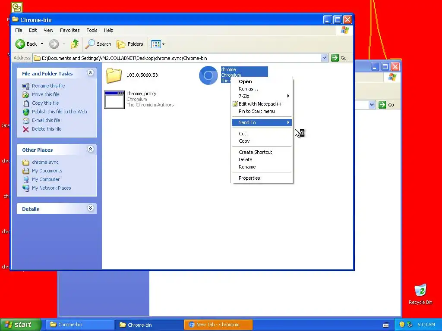Choose Pin to Start menu
Image resolution: width=442 pixels, height=331 pixels.
point(262,111)
